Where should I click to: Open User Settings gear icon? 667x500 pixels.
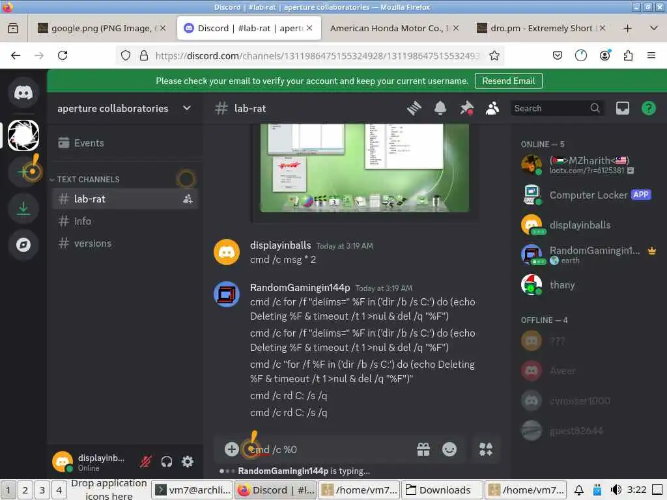point(188,462)
